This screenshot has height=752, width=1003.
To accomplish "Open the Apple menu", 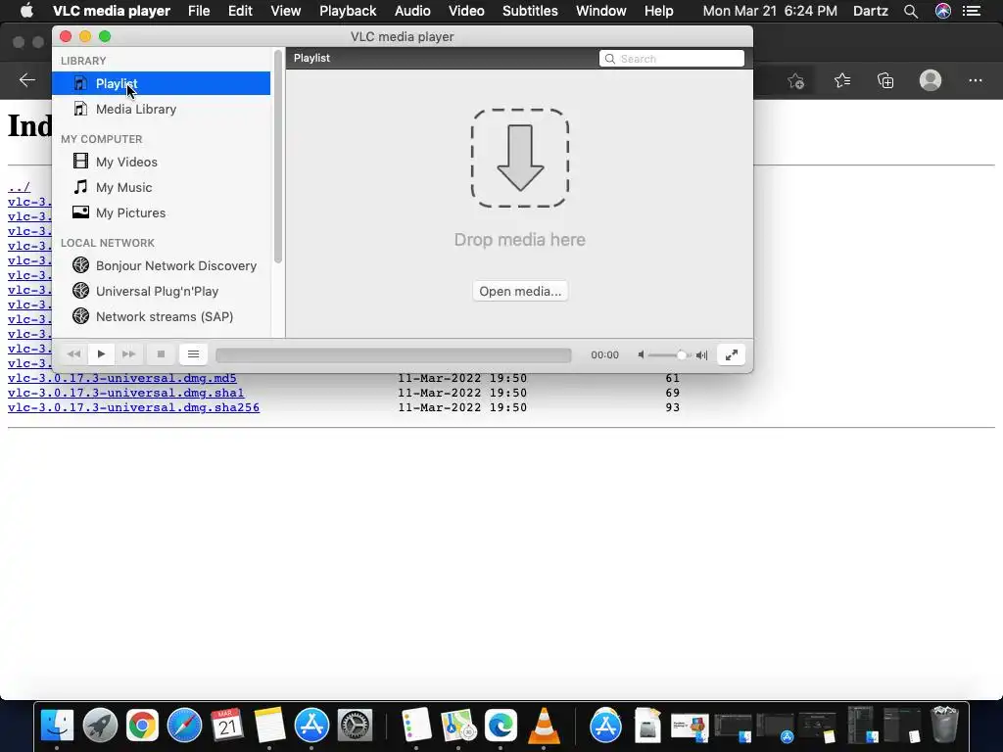I will (26, 11).
